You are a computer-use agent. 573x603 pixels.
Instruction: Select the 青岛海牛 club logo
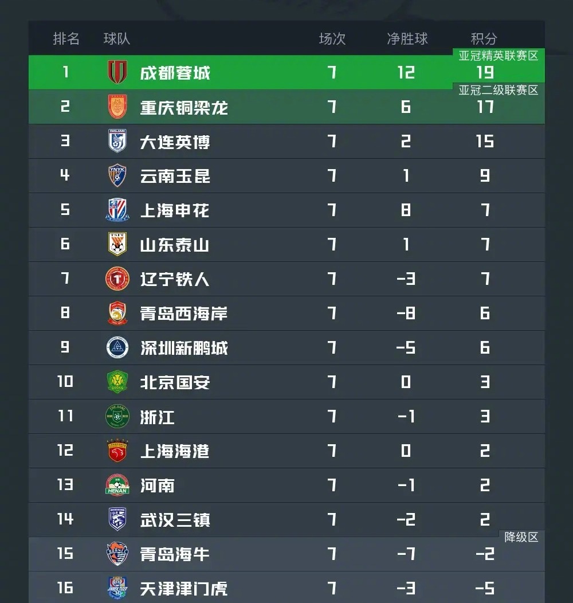(x=116, y=553)
